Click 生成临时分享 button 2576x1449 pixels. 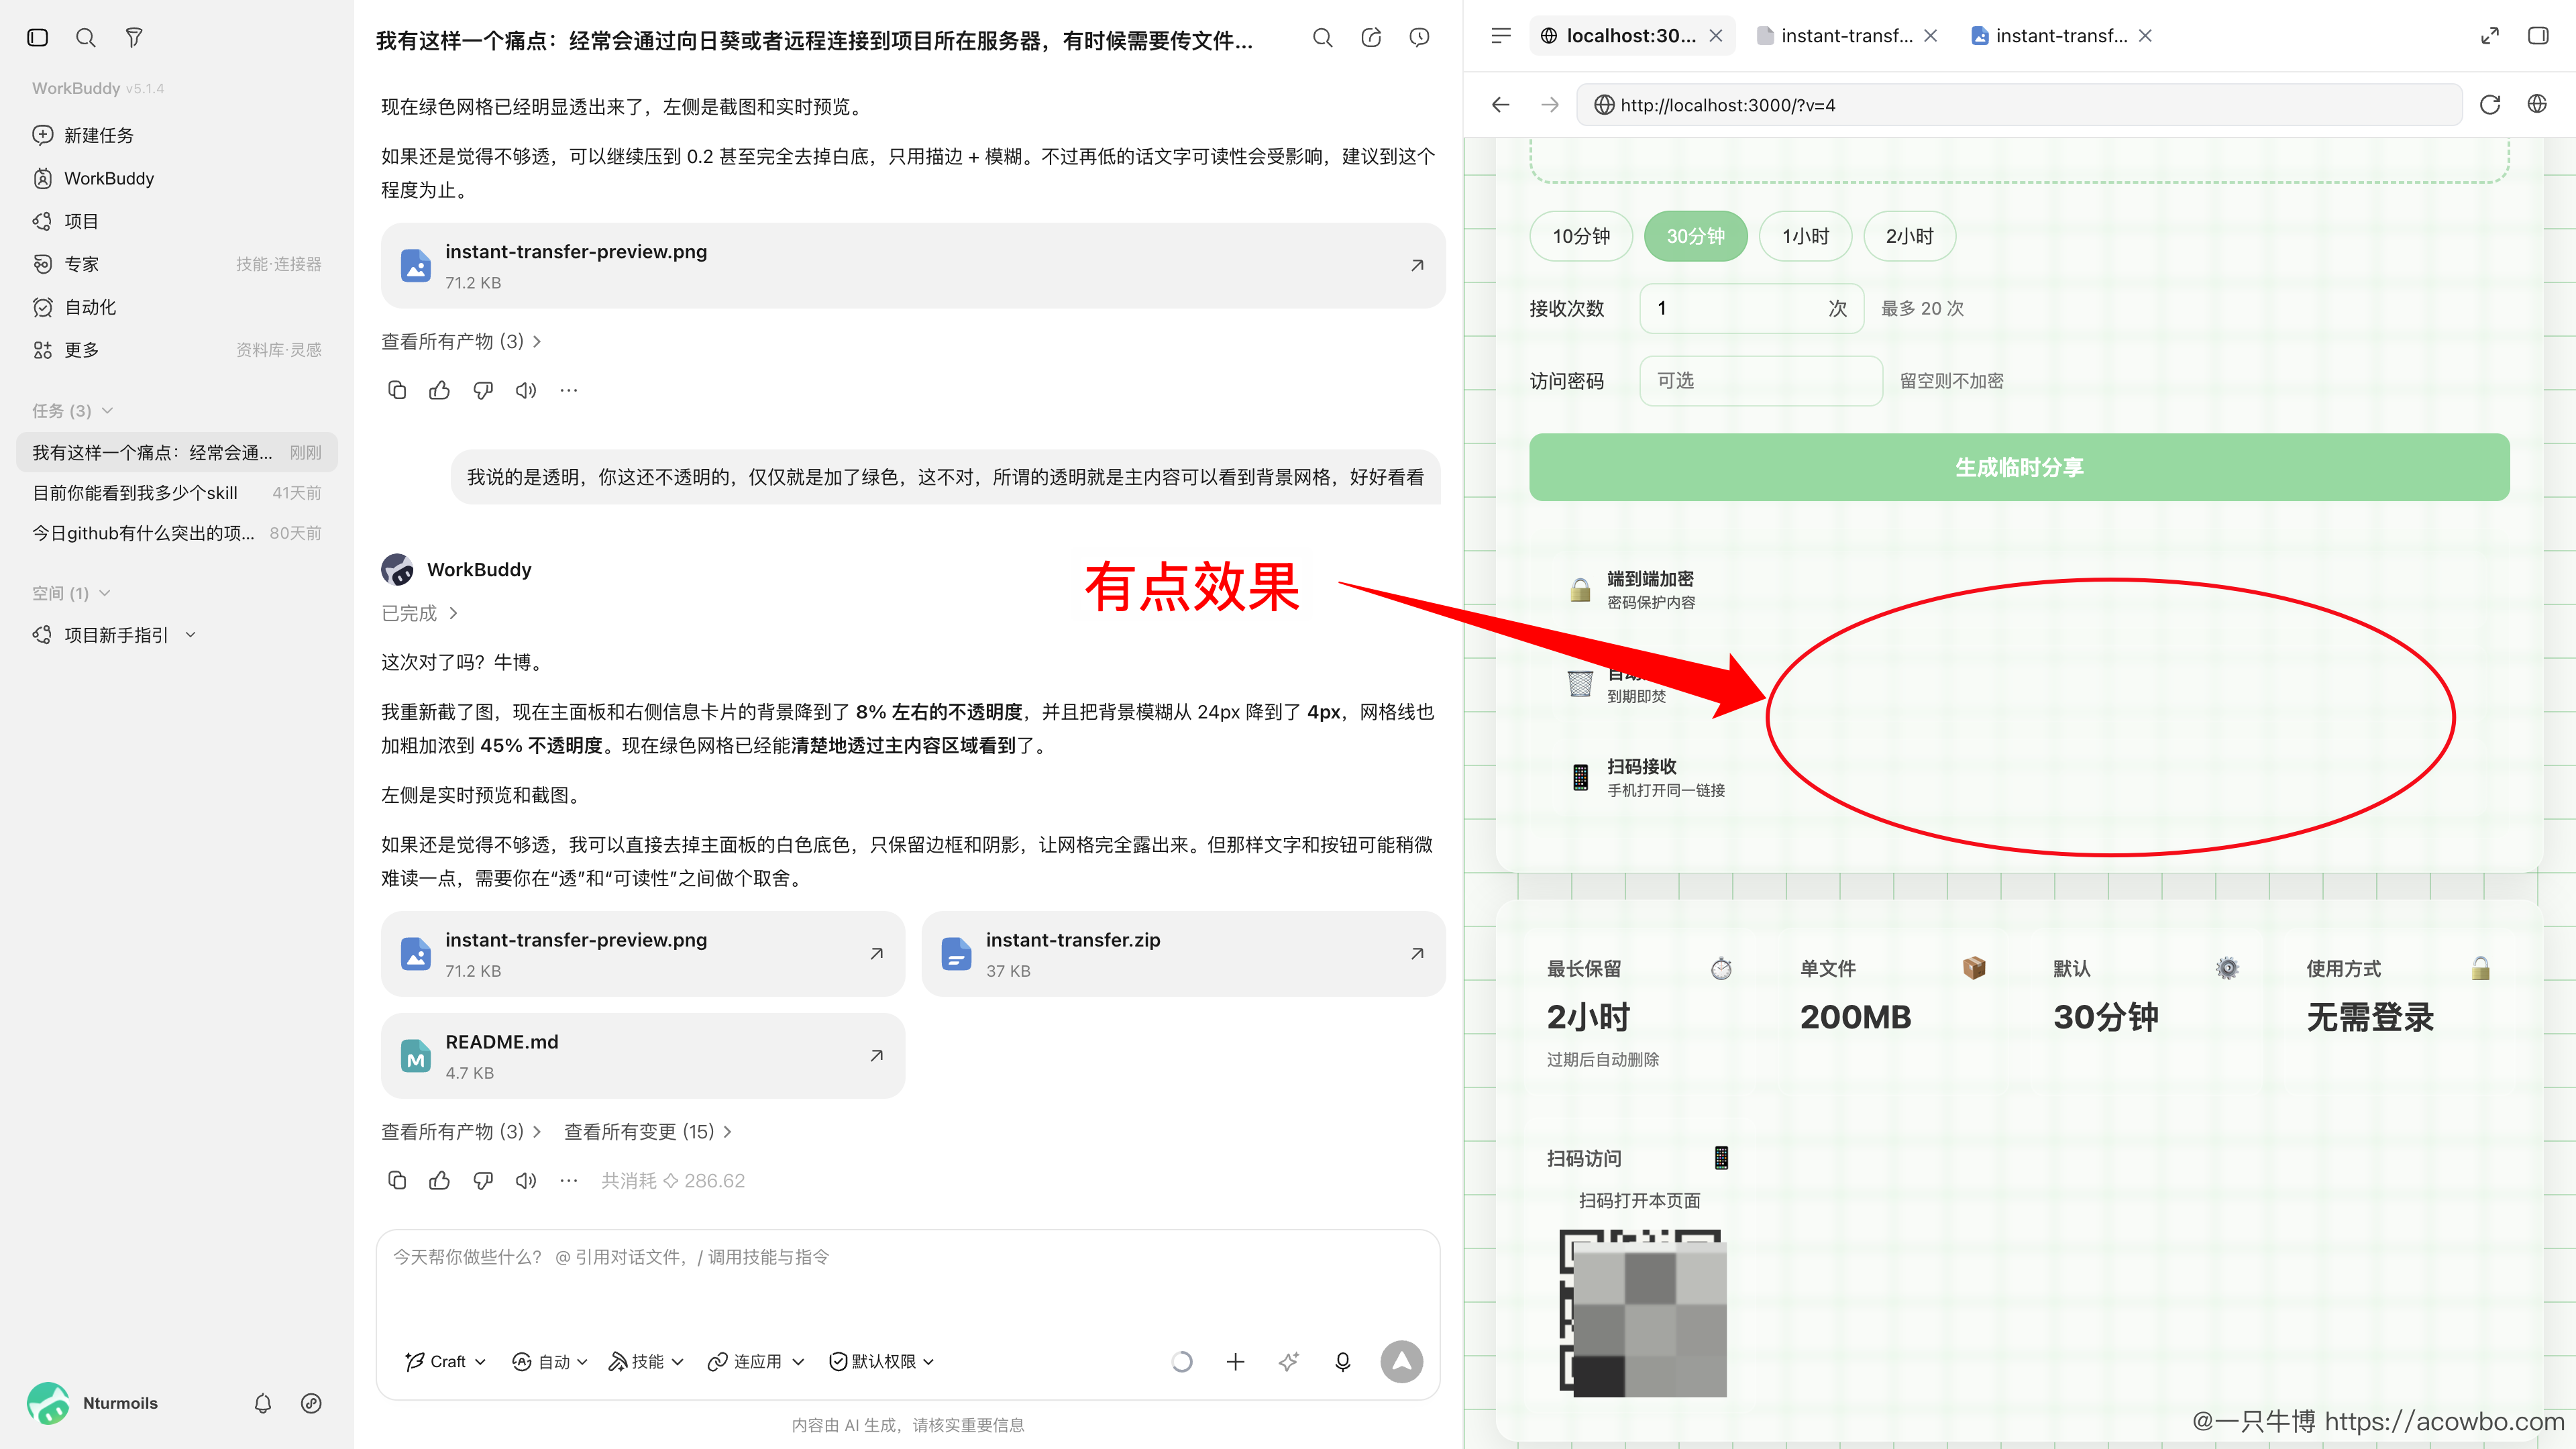(x=2019, y=467)
